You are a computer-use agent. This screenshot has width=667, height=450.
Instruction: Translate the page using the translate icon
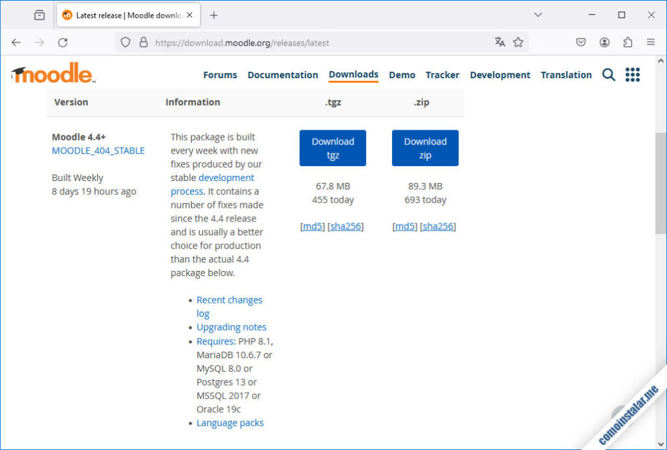[x=500, y=42]
